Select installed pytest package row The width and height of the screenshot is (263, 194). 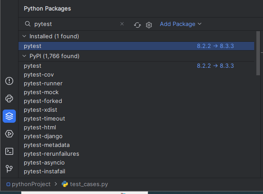coord(136,46)
